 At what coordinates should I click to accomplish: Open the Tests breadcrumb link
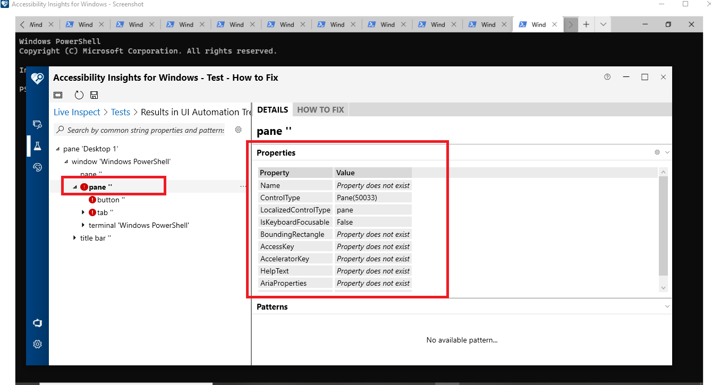click(x=120, y=112)
